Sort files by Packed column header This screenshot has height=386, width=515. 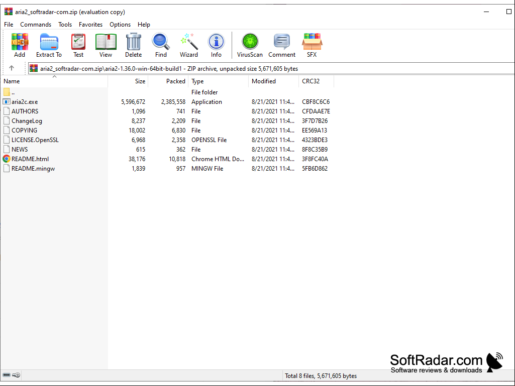coord(168,81)
